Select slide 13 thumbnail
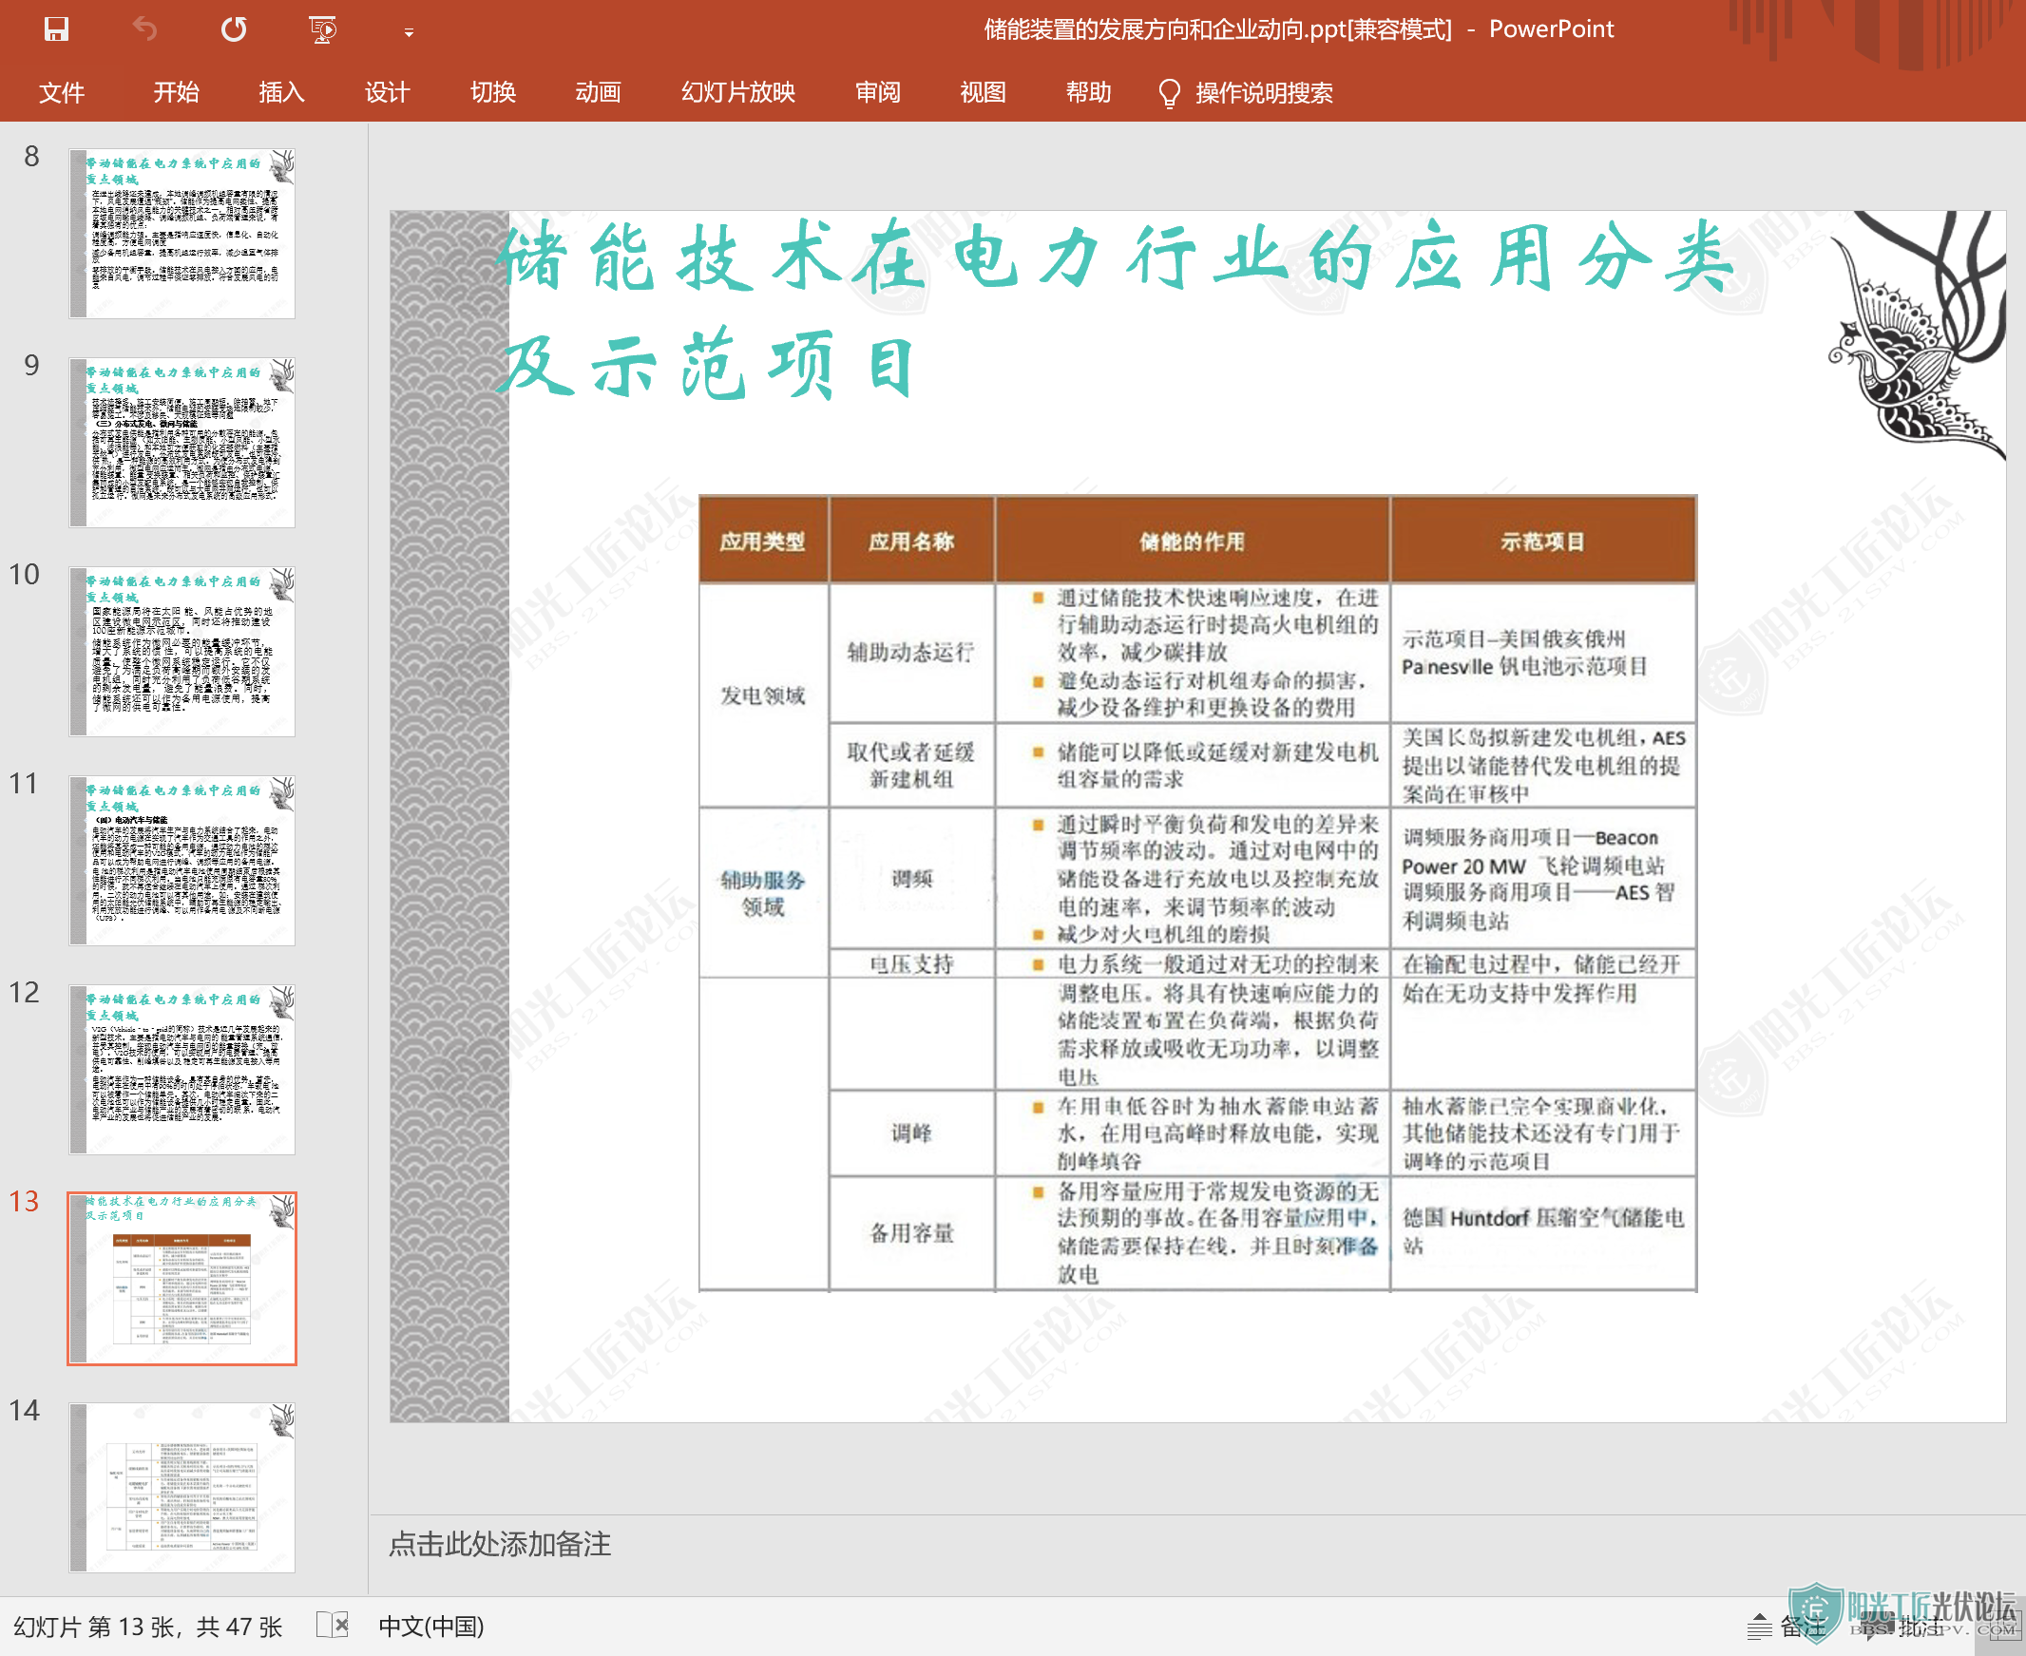Viewport: 2026px width, 1656px height. [x=182, y=1278]
